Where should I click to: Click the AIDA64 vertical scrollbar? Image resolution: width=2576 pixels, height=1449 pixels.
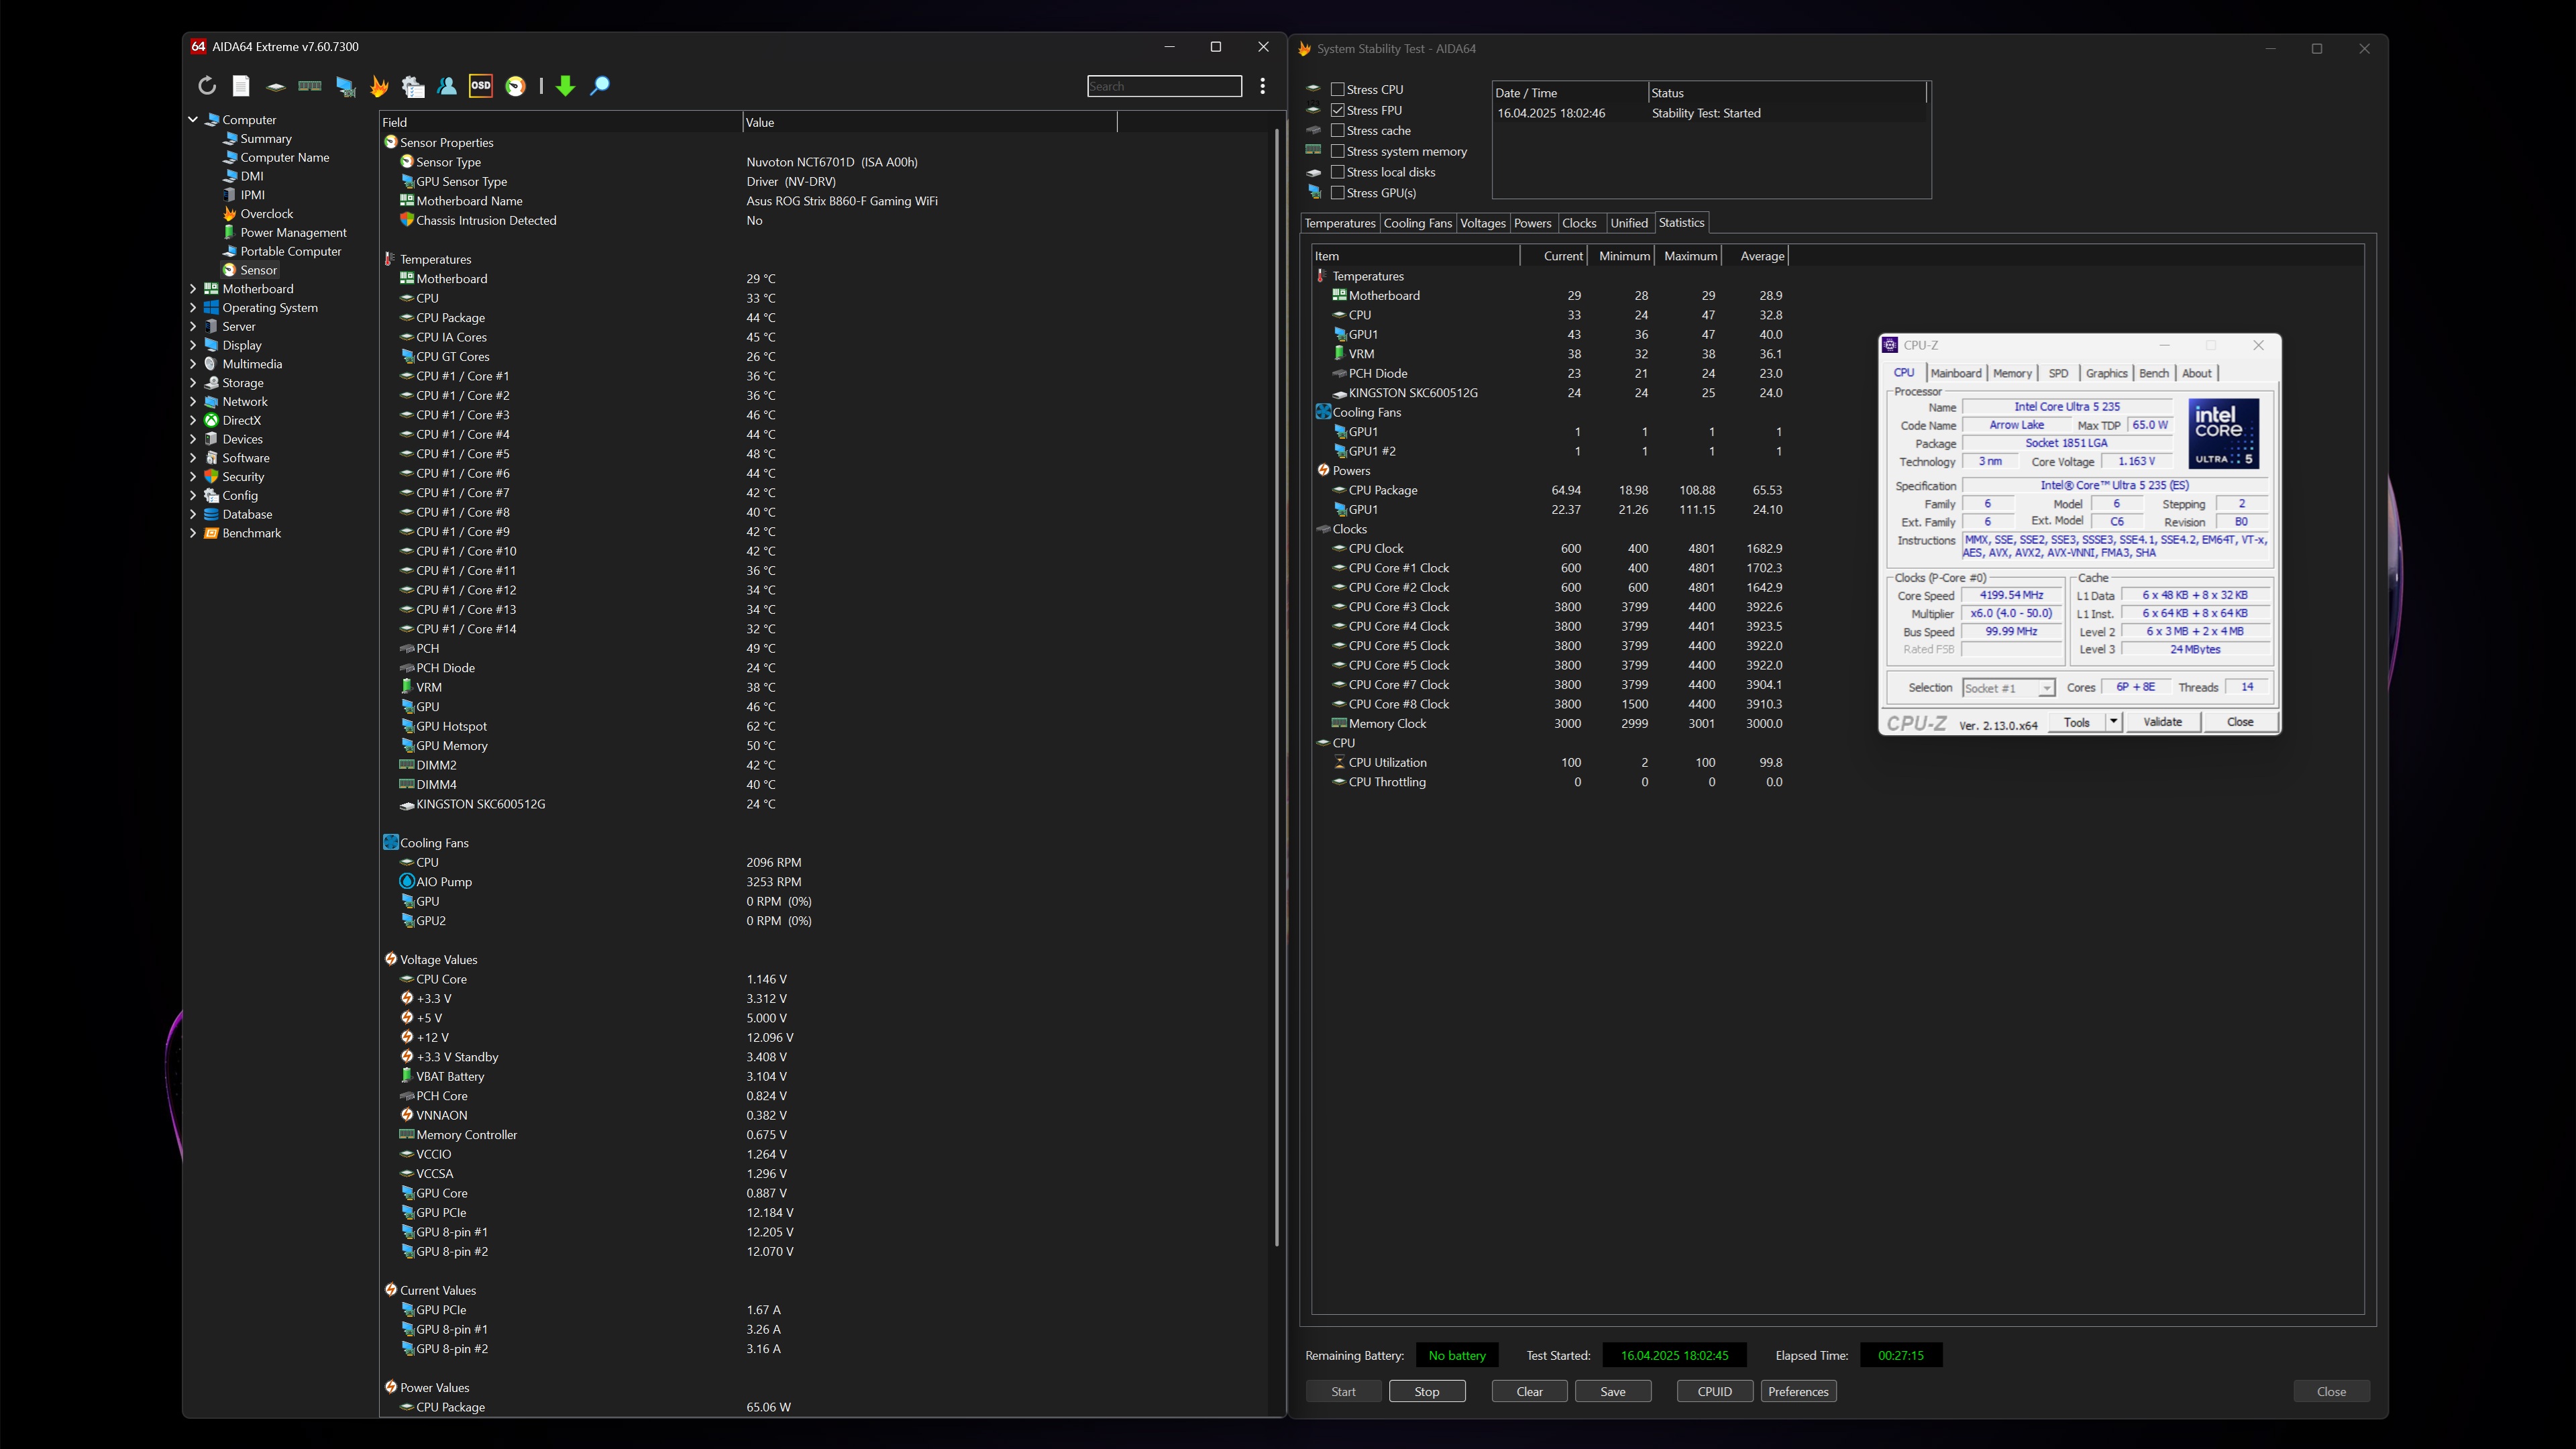pyautogui.click(x=1276, y=688)
